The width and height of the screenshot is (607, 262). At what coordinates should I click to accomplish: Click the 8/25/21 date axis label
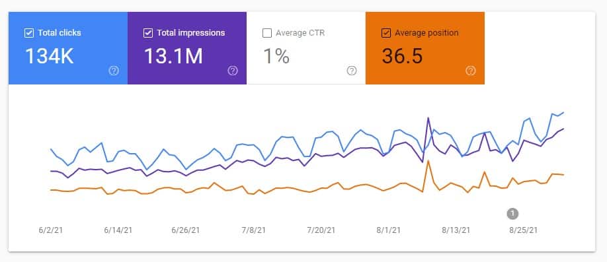pyautogui.click(x=524, y=230)
